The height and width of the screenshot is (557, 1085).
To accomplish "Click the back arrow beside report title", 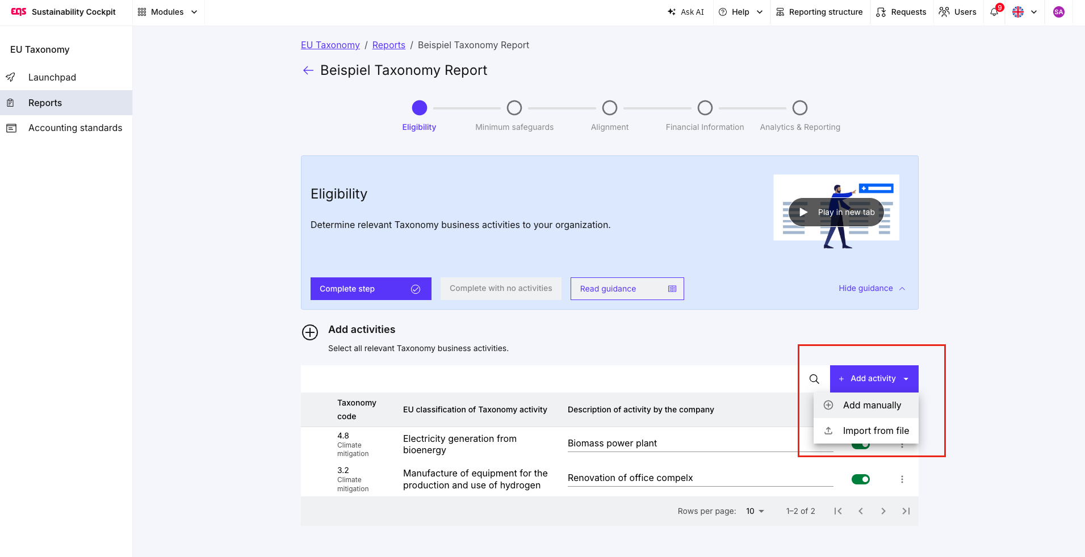I will [x=308, y=70].
